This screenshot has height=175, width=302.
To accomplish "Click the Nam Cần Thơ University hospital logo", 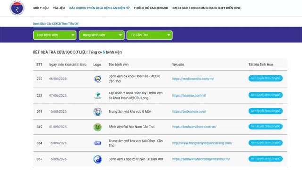I will (98, 127).
